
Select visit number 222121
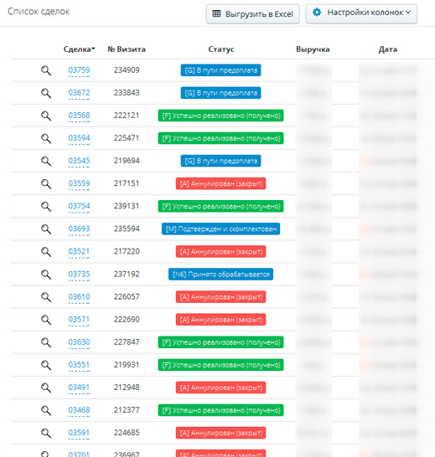coord(127,116)
